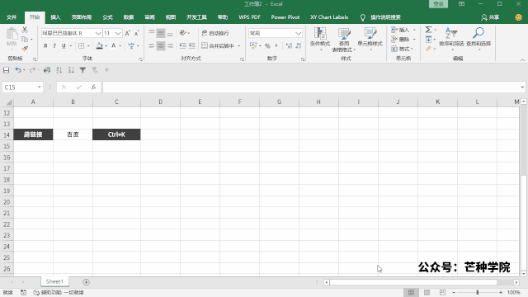528x297 pixels.
Task: Click the Wrap Text button
Action: tap(215, 33)
